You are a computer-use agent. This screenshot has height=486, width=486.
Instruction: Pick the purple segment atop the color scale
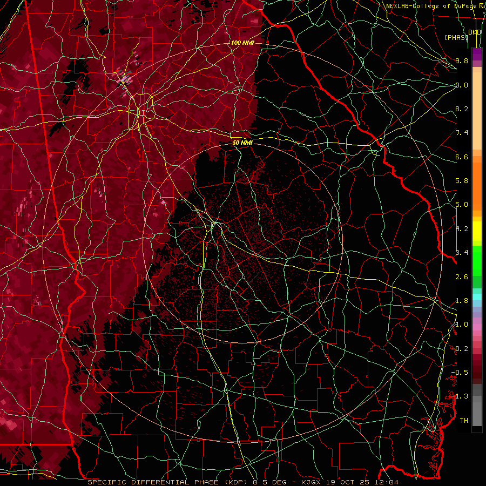477,54
